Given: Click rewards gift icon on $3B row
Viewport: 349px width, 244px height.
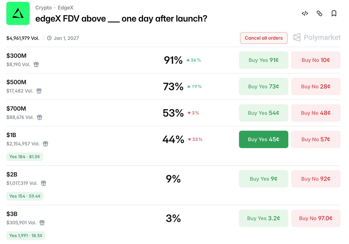Looking at the screenshot, I should [x=42, y=223].
